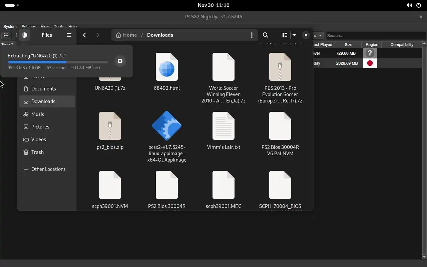The image size is (427, 267).
Task: Cancel the UN6A20 (1).7z extraction
Action: (120, 61)
